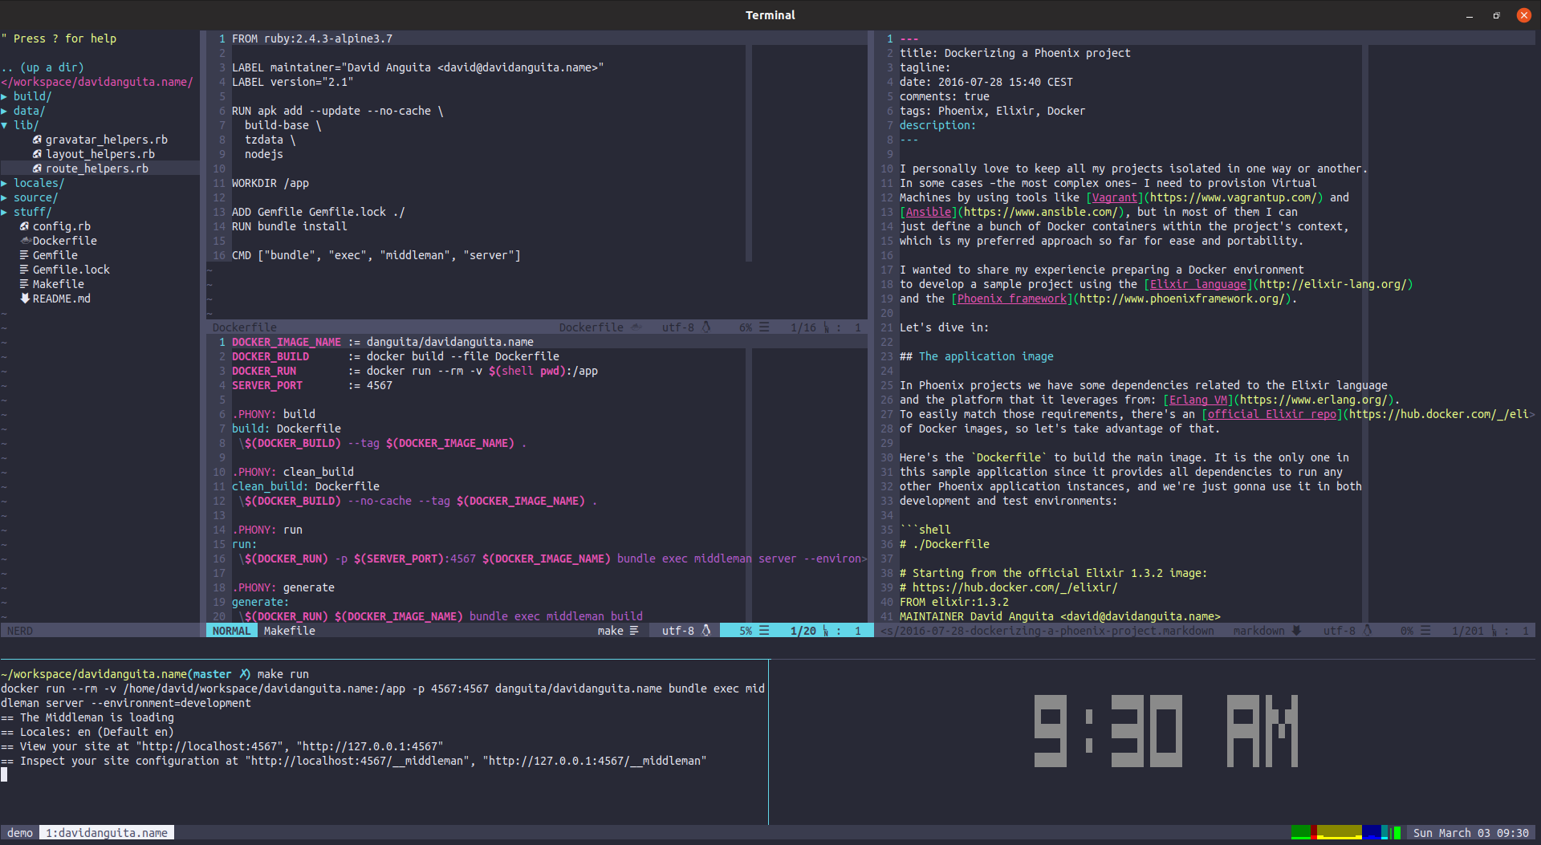Expand the data/ folder arrow
Image resolution: width=1541 pixels, height=845 pixels.
pos(5,111)
